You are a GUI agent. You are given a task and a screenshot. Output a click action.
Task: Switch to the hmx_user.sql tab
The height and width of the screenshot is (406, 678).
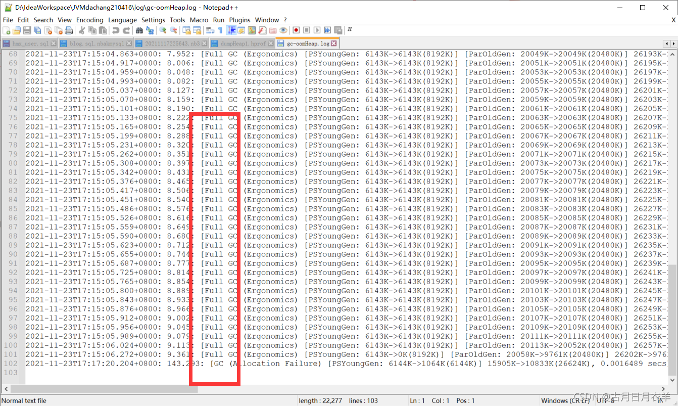click(x=29, y=43)
